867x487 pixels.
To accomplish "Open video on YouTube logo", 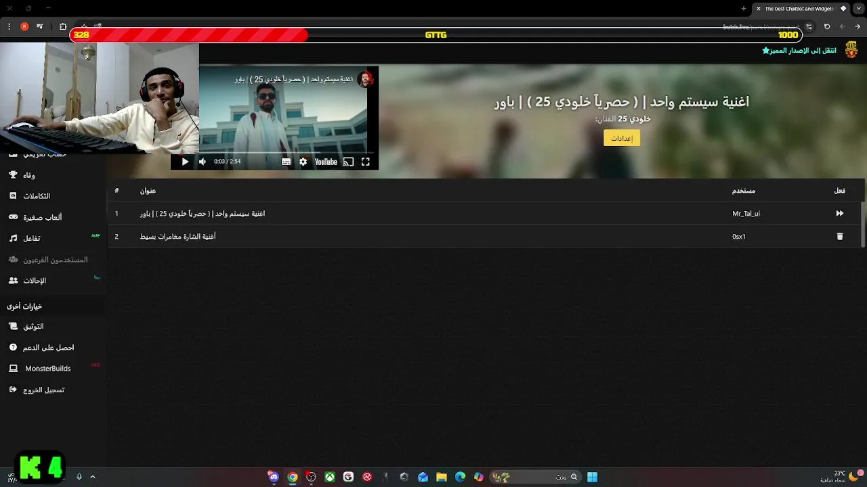I will 326,162.
